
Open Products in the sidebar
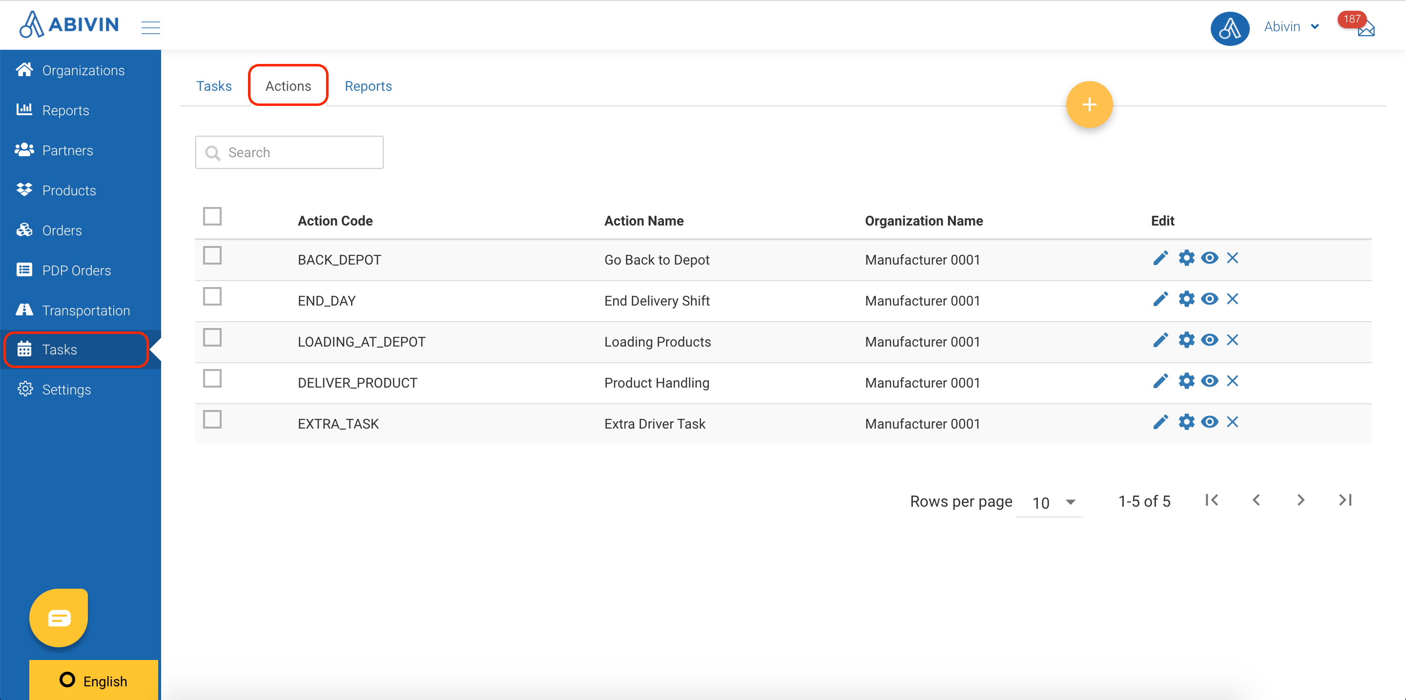coord(81,190)
